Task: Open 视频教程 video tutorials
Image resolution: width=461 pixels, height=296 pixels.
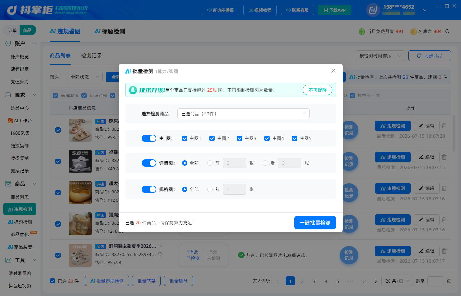Action: [260, 10]
